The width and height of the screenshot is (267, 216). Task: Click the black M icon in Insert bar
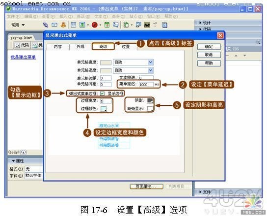coord(147,25)
